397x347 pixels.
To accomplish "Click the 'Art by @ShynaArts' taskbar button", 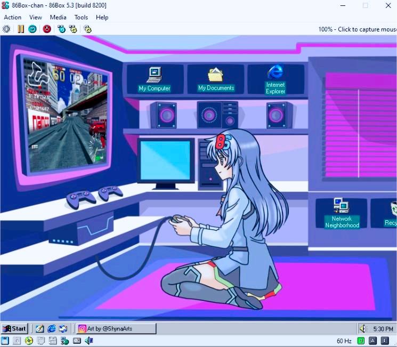I will tap(116, 329).
